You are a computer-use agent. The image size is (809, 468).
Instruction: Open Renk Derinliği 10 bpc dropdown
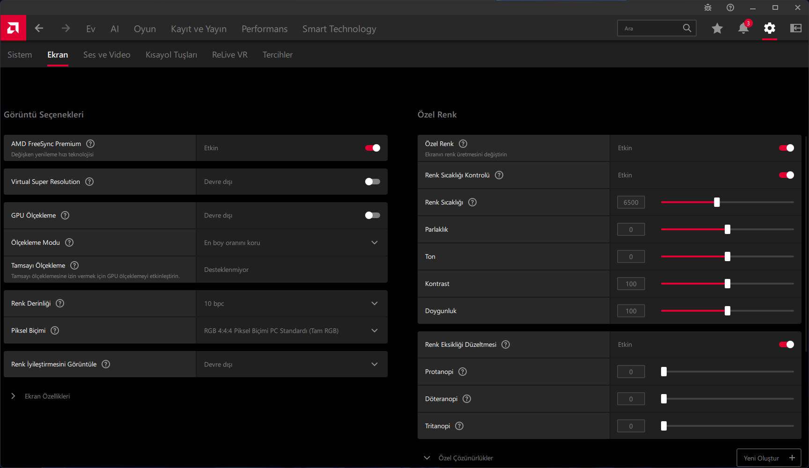point(292,303)
